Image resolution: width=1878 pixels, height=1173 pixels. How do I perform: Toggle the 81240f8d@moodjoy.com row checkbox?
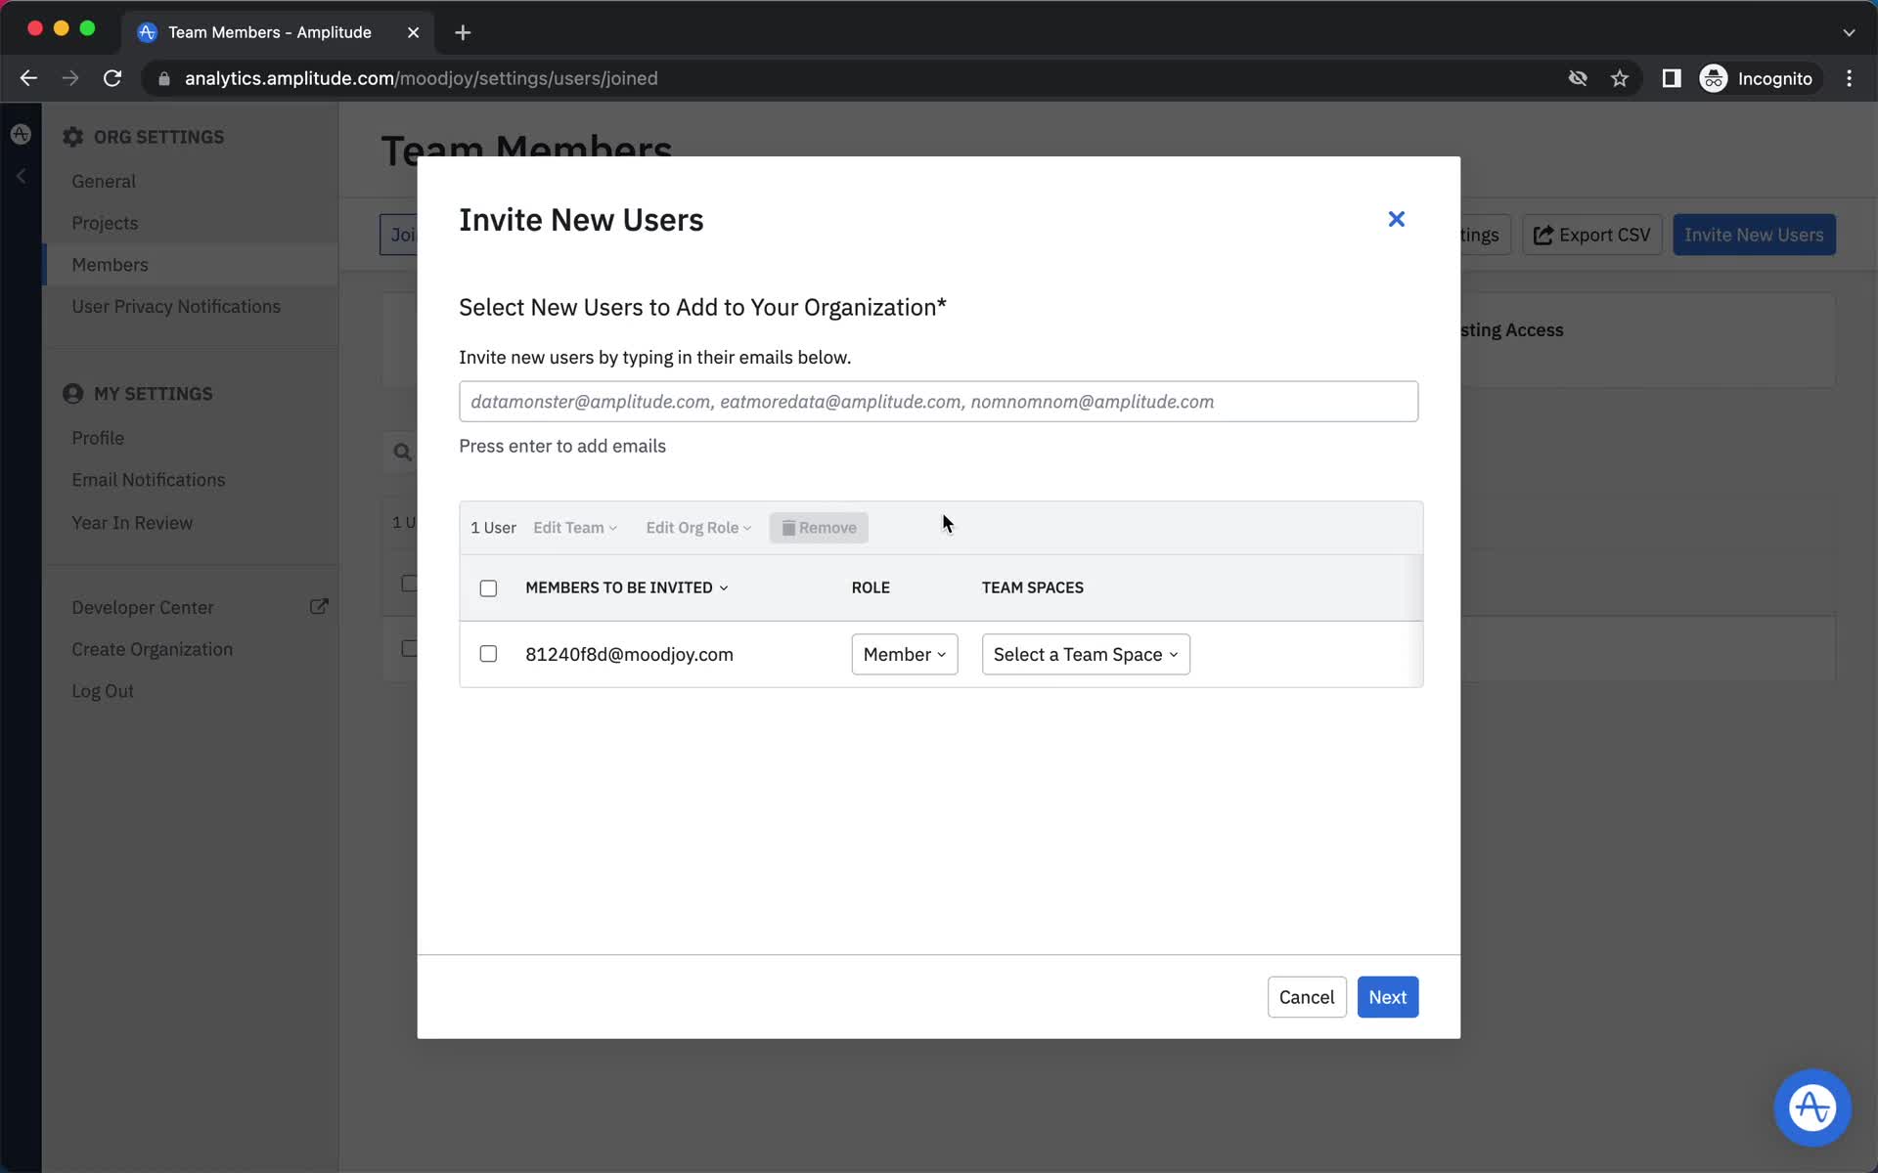click(x=488, y=654)
